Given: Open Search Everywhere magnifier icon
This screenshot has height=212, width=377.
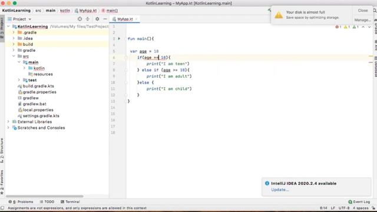Looking at the screenshot, I should click(375, 11).
